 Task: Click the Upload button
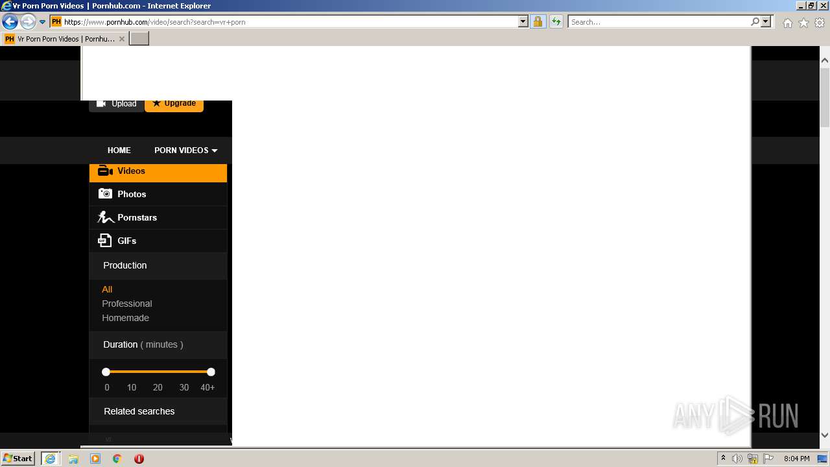tap(117, 104)
